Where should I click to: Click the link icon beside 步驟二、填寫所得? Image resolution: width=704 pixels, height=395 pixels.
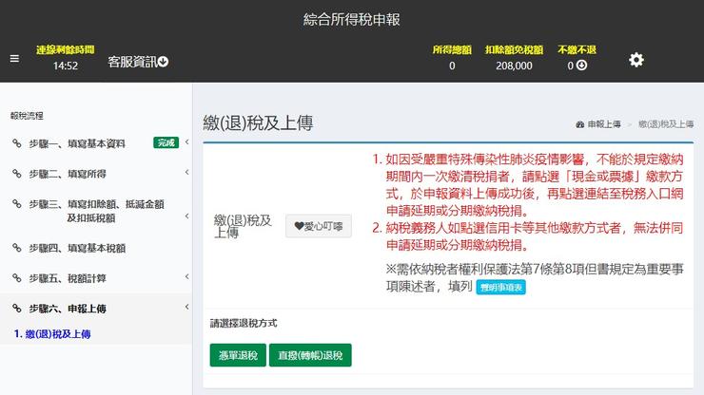pyautogui.click(x=16, y=174)
